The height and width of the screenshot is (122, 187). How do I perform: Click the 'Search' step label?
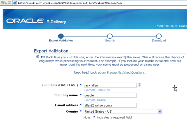110,41
